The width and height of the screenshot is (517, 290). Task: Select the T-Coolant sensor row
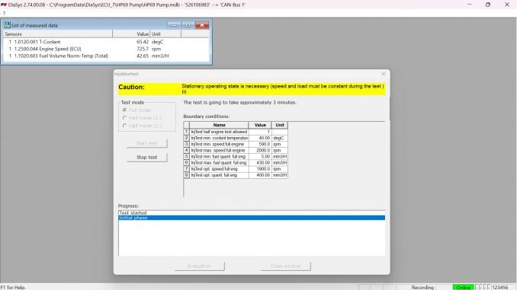[106, 42]
